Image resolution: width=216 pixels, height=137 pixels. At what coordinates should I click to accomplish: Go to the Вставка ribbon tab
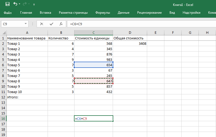click(x=45, y=13)
